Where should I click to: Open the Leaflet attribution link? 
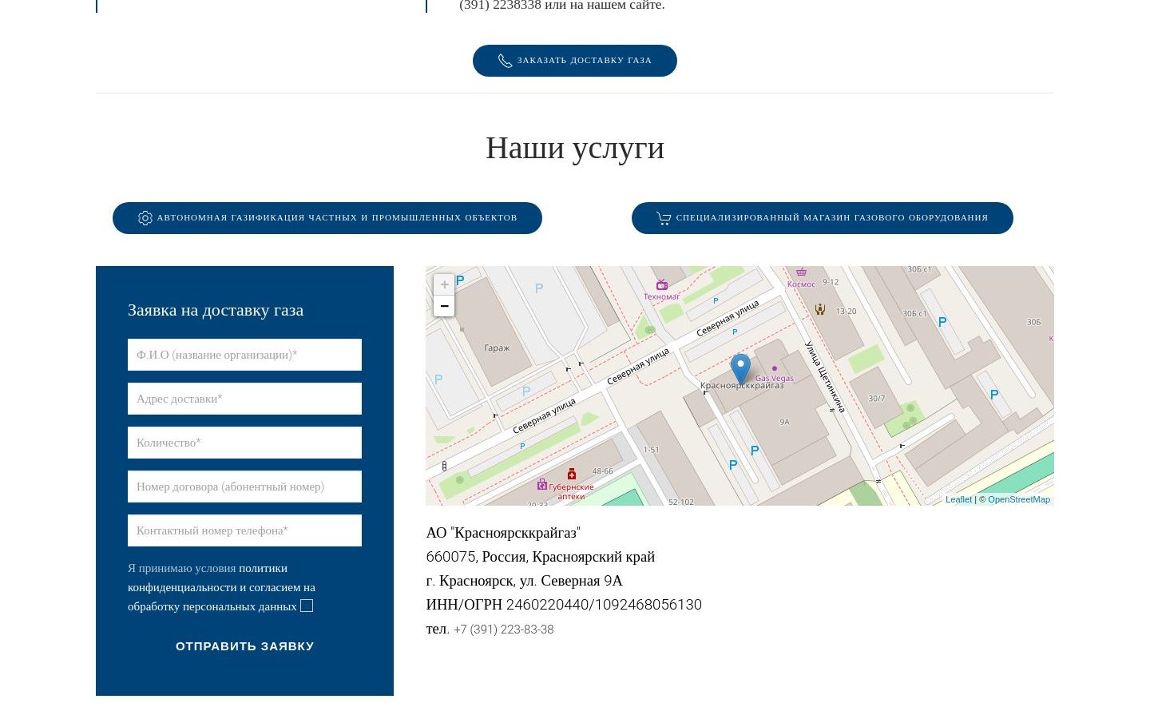point(958,499)
